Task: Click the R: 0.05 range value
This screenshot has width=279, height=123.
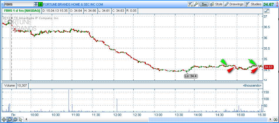Action: tap(131, 11)
